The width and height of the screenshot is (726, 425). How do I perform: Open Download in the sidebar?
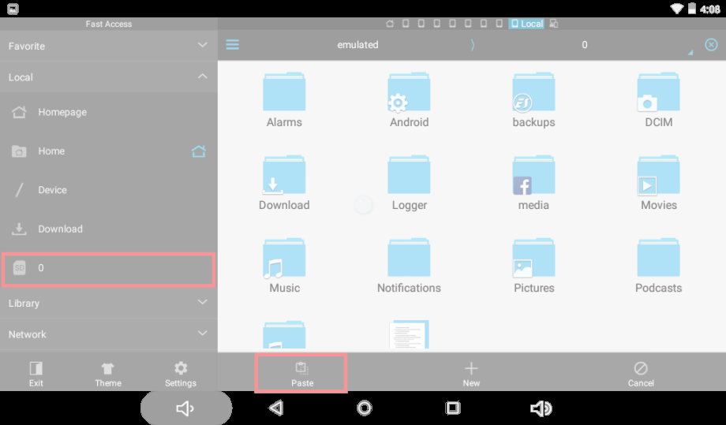109,229
